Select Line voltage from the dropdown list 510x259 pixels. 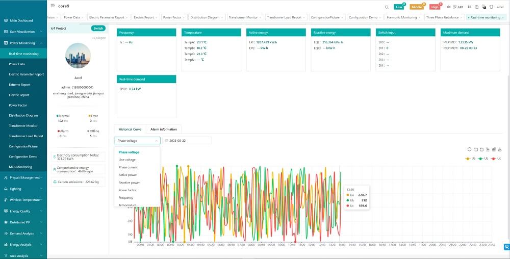(x=127, y=160)
